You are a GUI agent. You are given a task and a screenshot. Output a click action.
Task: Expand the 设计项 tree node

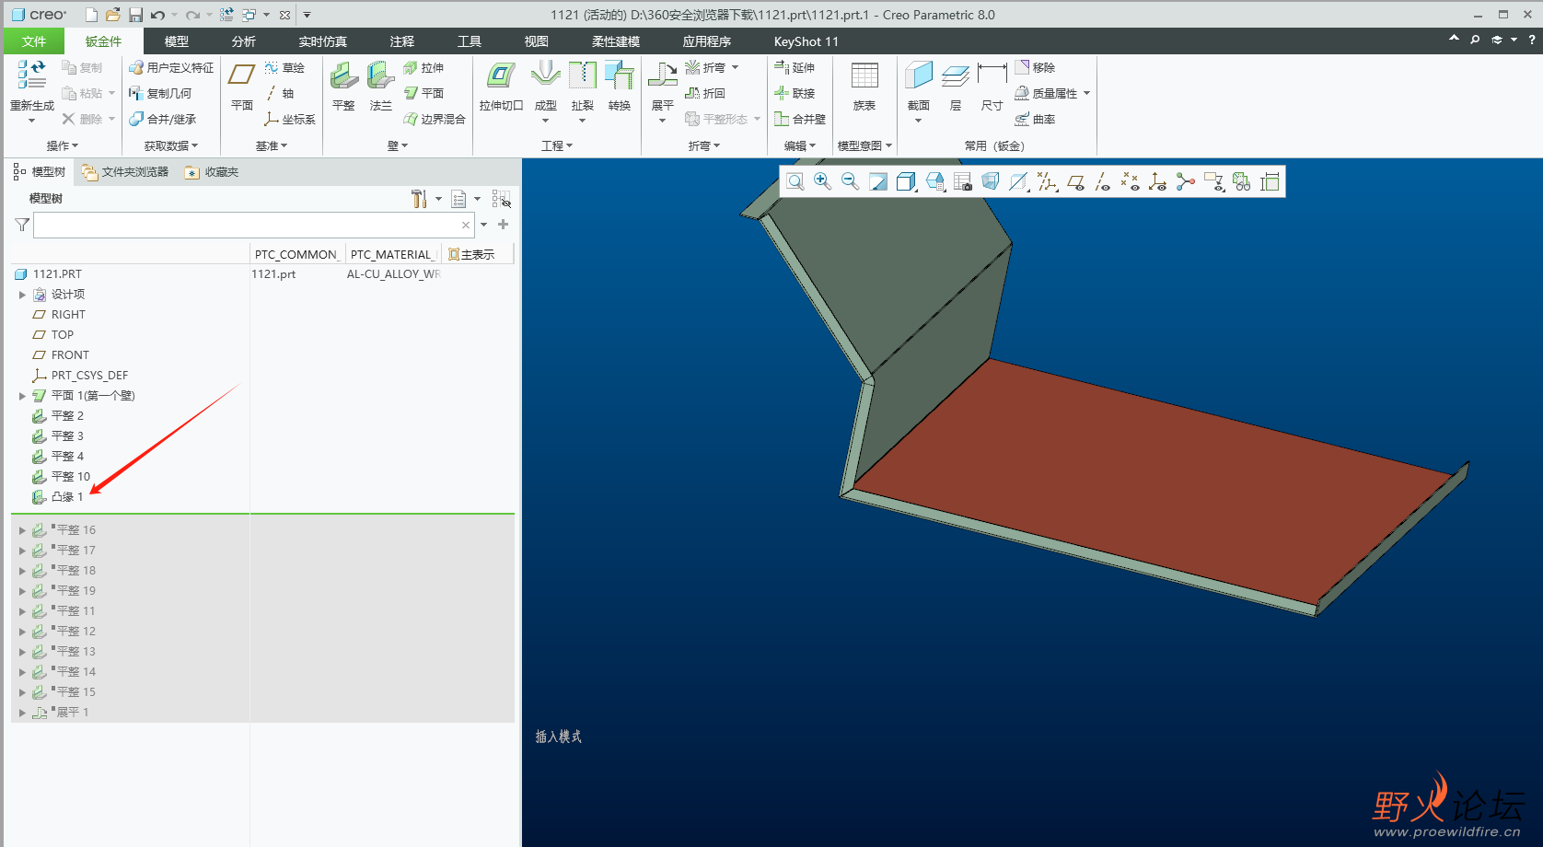tap(22, 295)
